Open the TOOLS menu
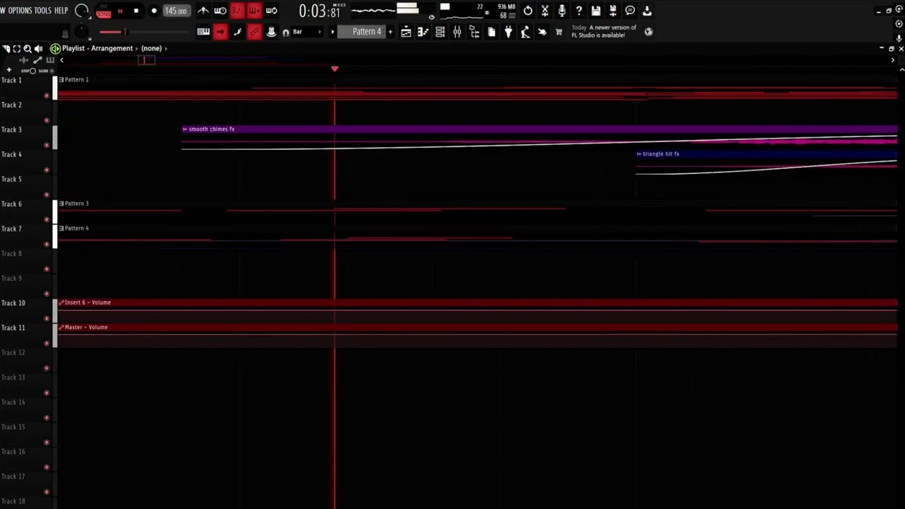 click(x=42, y=11)
